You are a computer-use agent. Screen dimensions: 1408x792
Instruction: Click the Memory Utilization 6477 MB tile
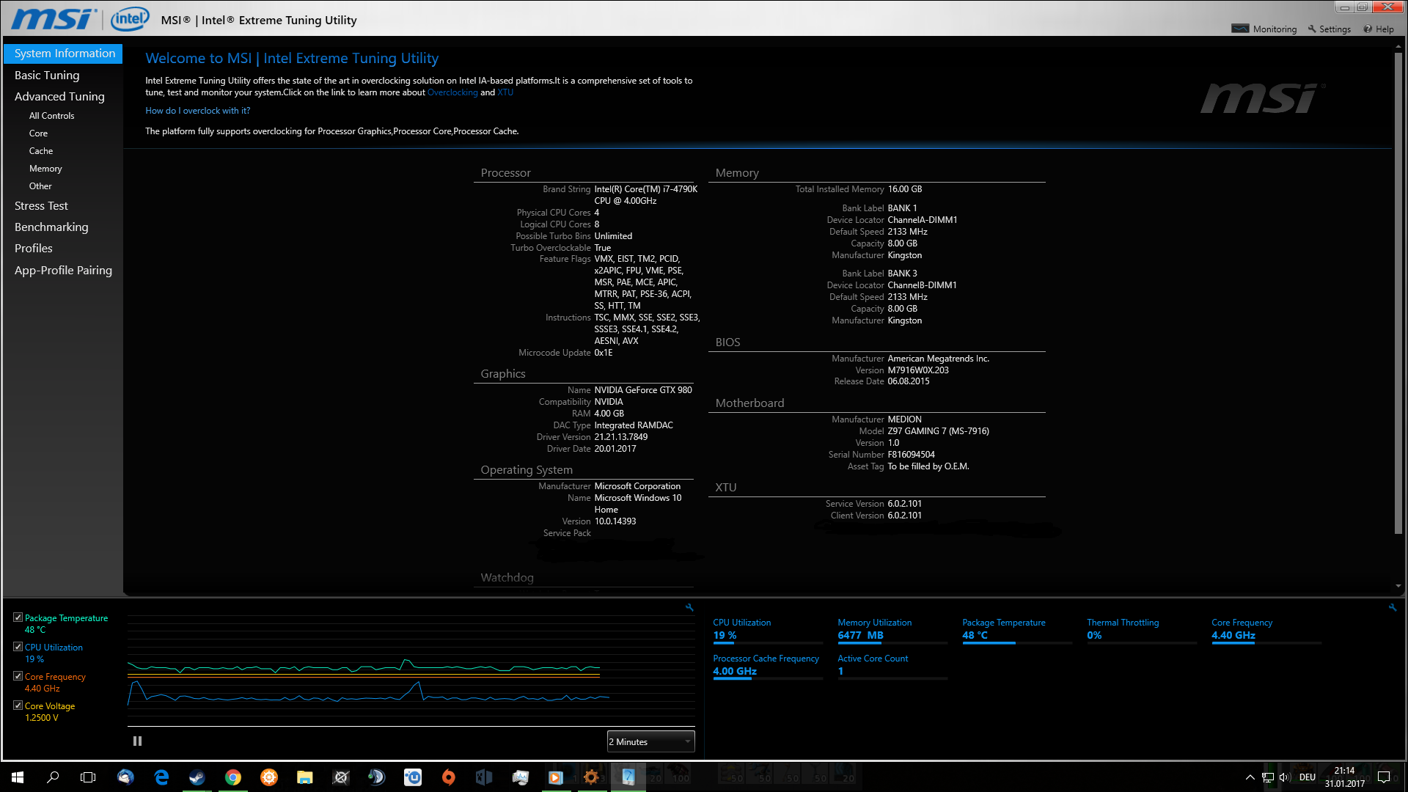(x=892, y=631)
